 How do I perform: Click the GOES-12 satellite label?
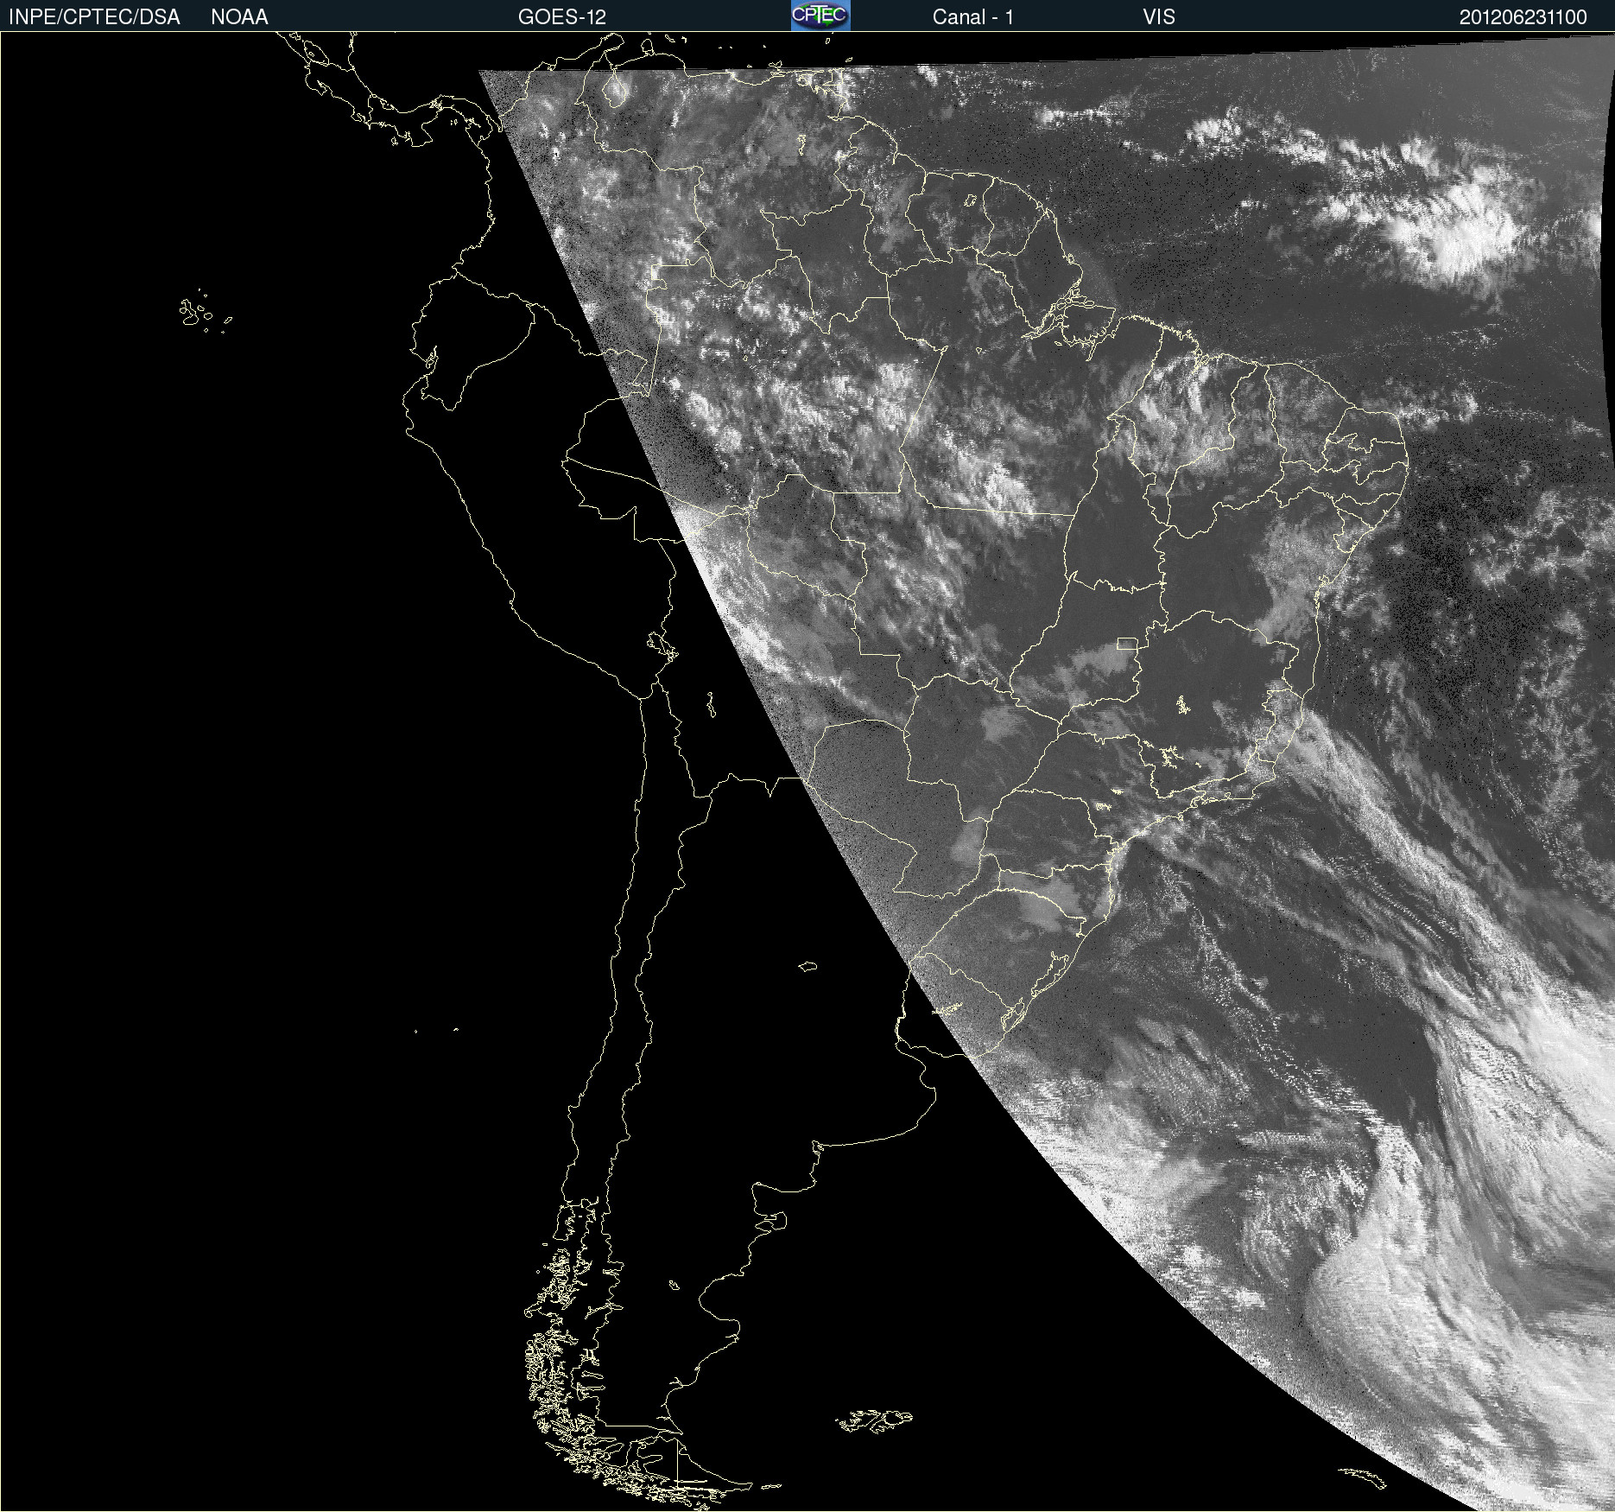click(562, 17)
